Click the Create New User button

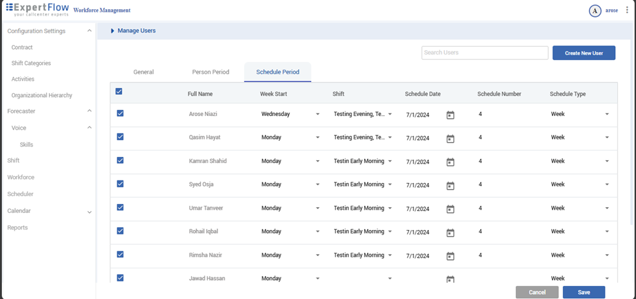coord(583,53)
